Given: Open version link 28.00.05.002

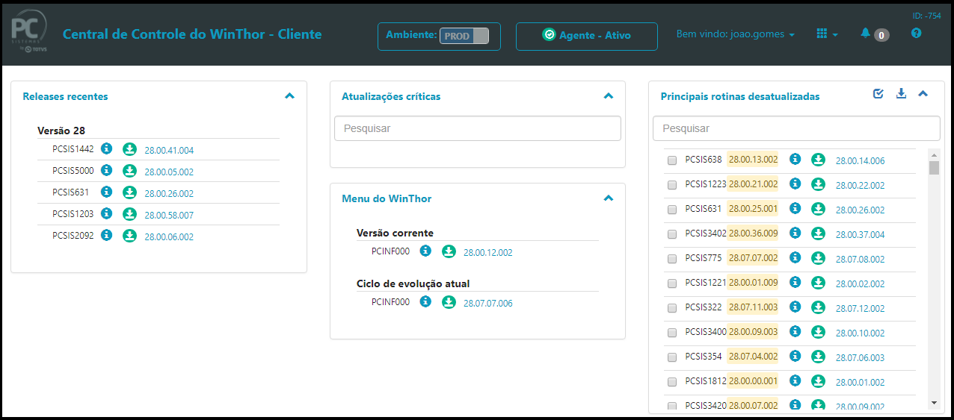Looking at the screenshot, I should (x=169, y=172).
